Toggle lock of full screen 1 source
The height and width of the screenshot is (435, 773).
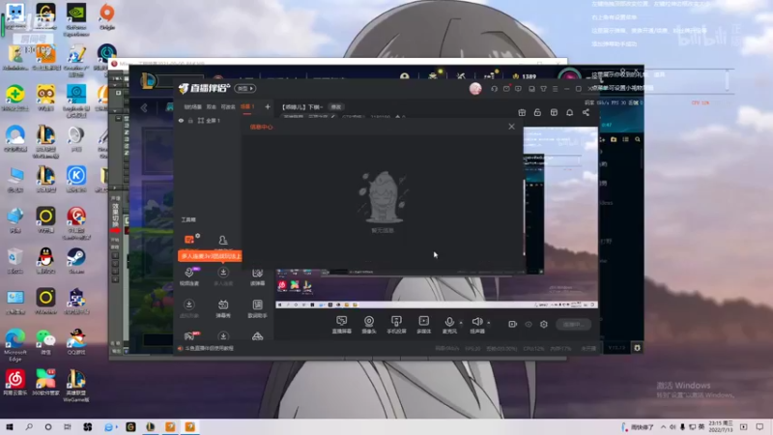[190, 120]
